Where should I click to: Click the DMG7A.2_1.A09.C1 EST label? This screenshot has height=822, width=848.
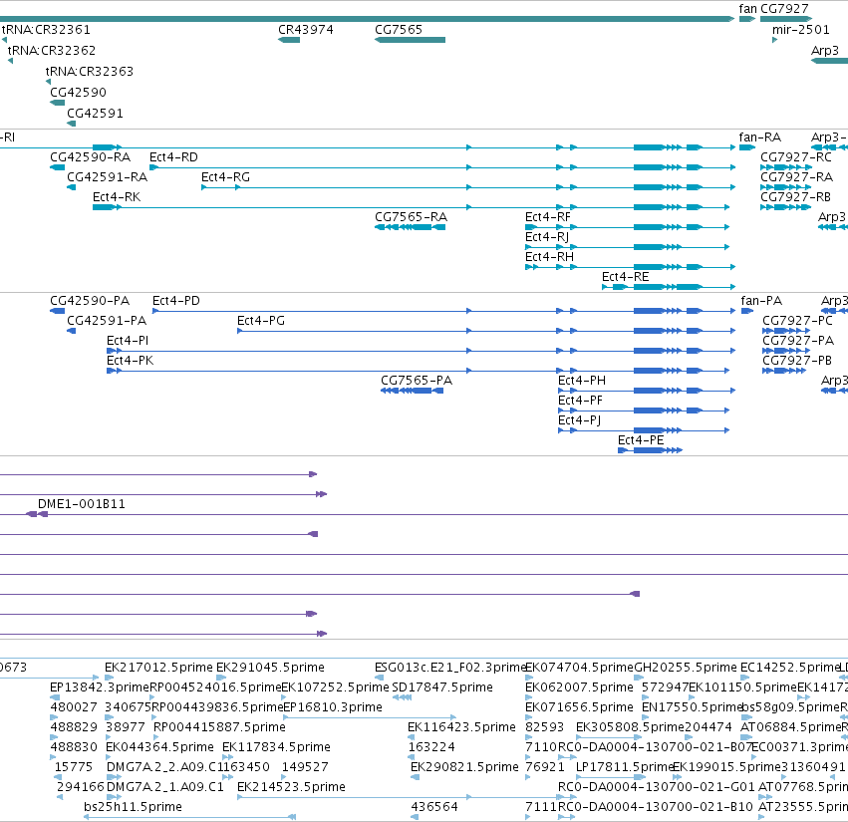pyautogui.click(x=165, y=787)
